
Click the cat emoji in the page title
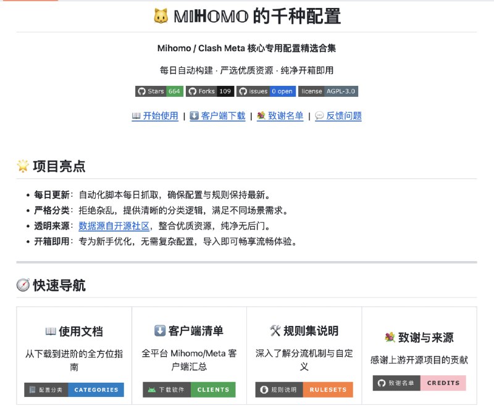pyautogui.click(x=159, y=15)
